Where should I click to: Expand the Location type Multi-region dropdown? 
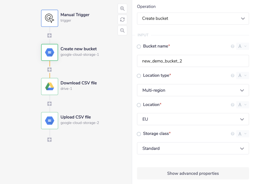coord(193,90)
